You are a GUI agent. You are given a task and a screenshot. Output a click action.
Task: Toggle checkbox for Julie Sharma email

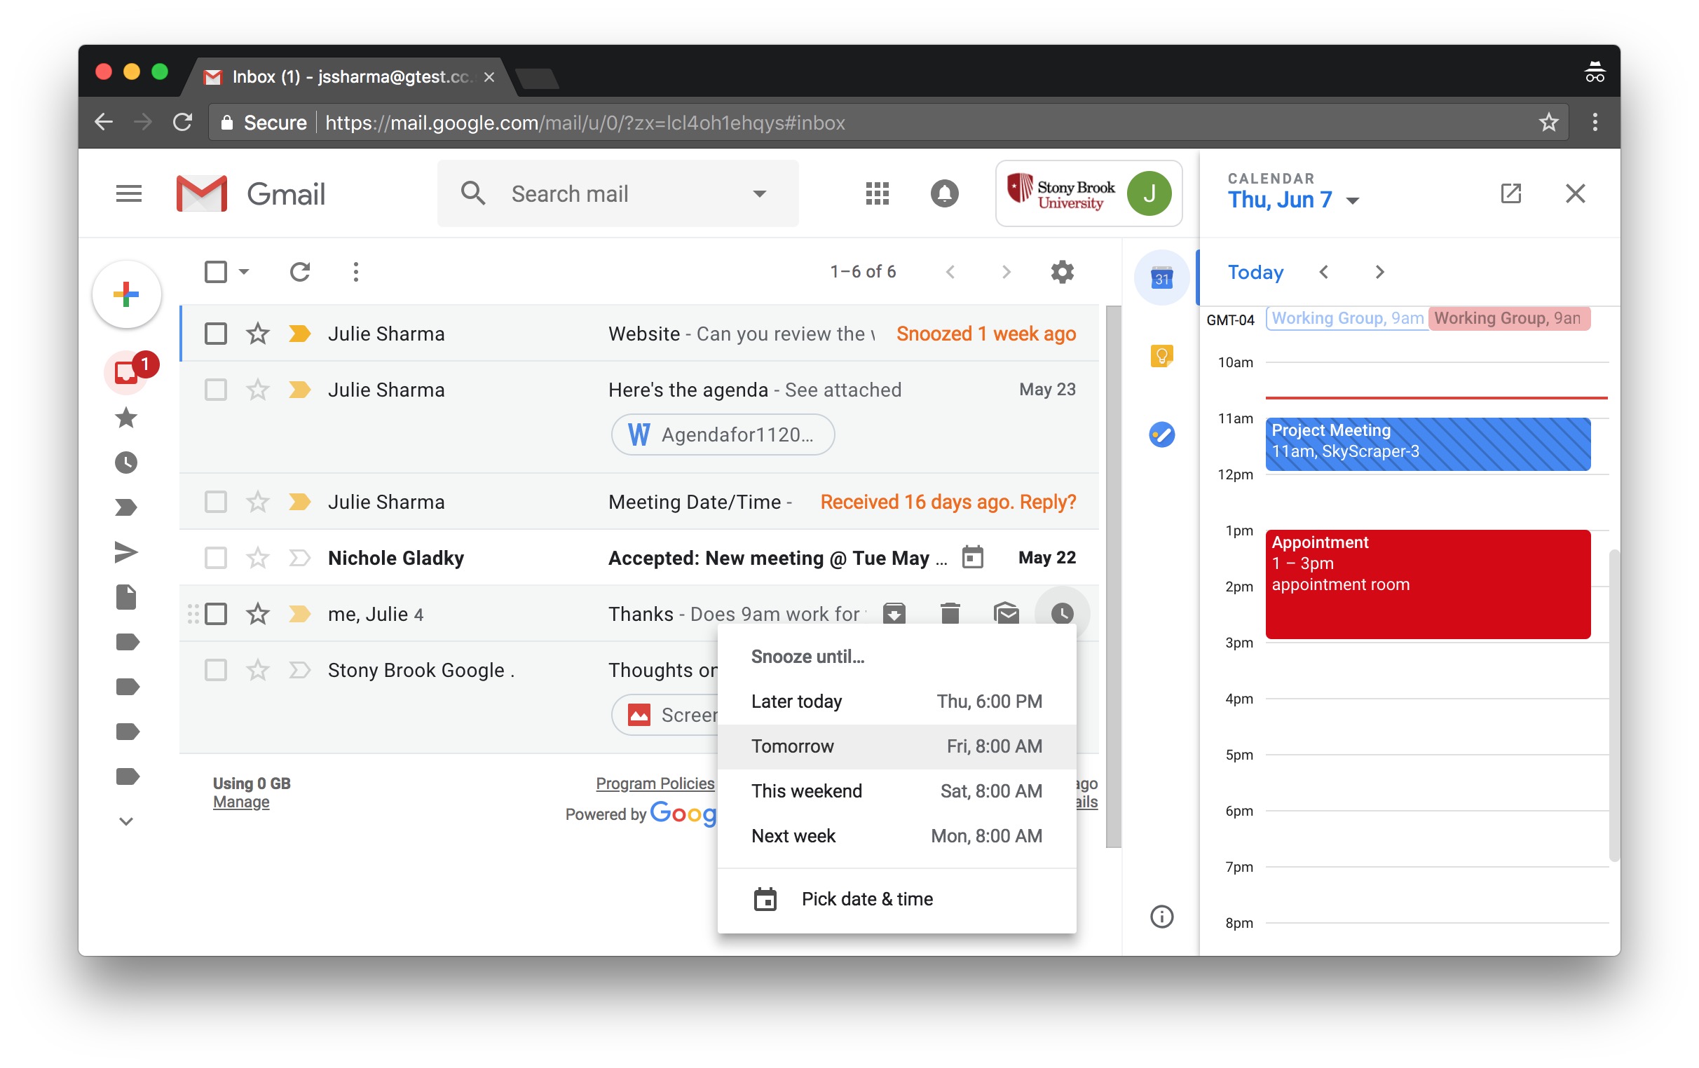tap(215, 332)
